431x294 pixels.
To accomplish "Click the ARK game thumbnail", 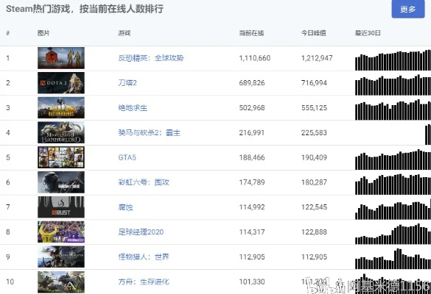I will 61,282.
